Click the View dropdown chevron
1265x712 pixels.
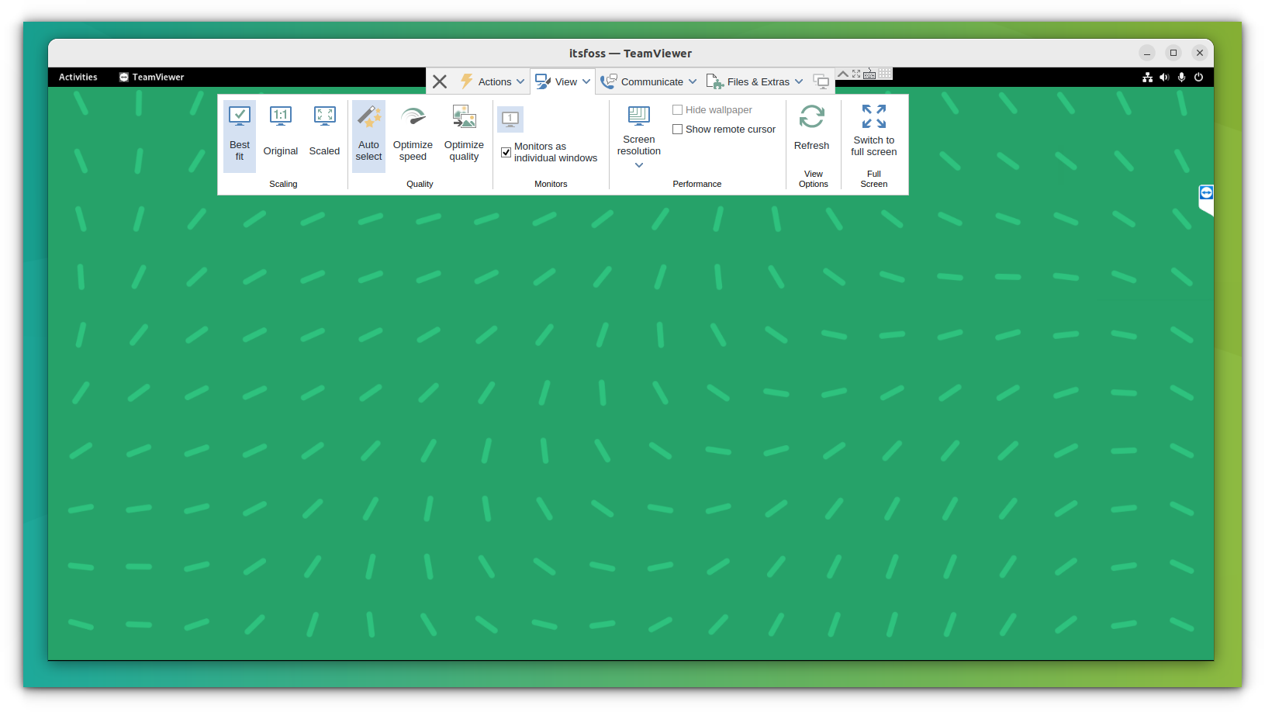click(x=586, y=81)
